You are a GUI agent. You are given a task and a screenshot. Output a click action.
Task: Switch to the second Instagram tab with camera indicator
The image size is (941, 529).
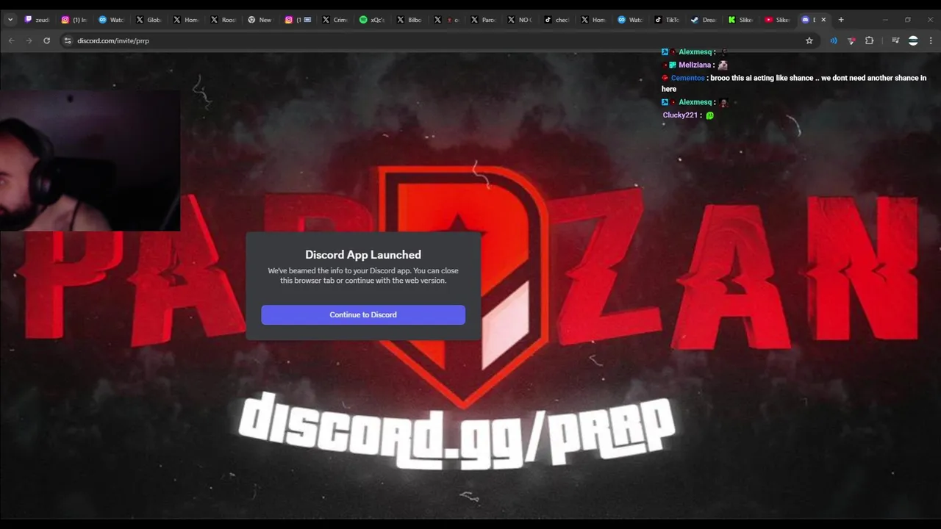298,20
